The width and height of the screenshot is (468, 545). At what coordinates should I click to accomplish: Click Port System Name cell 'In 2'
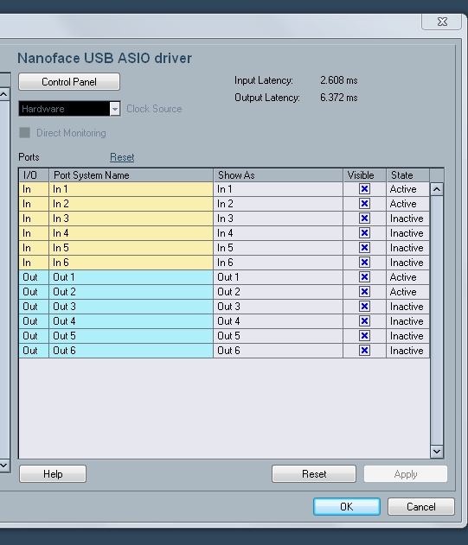click(x=131, y=204)
